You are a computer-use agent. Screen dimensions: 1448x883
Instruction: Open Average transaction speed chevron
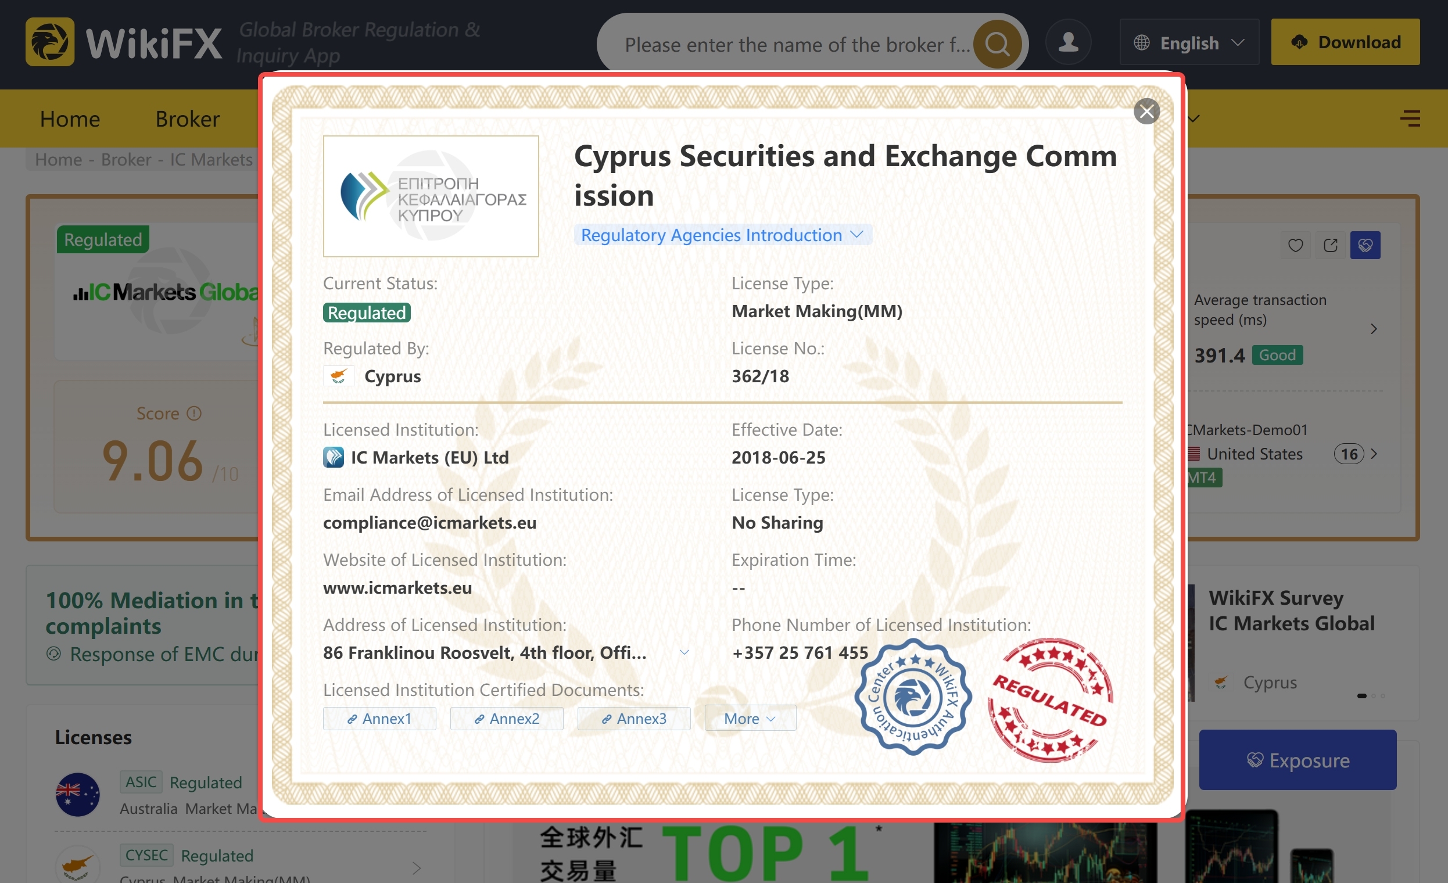pos(1374,328)
